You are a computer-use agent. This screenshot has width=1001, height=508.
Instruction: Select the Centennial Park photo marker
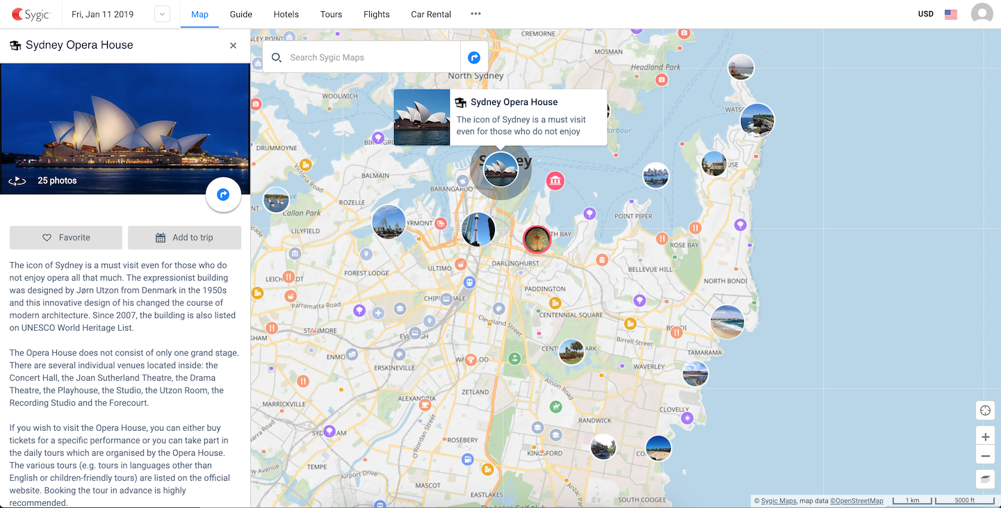click(x=571, y=352)
